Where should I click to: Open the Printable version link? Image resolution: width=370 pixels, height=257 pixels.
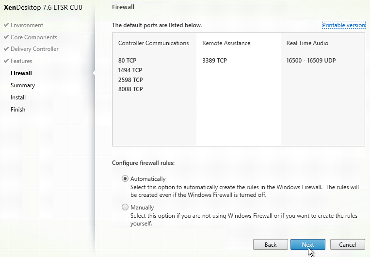343,25
